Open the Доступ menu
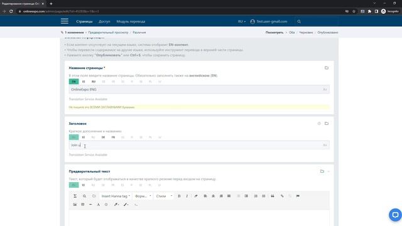The height and width of the screenshot is (226, 402). click(x=104, y=21)
